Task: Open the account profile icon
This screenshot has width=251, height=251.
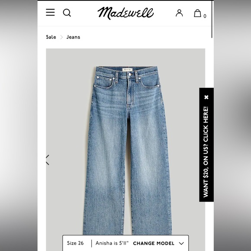Action: pos(179,13)
